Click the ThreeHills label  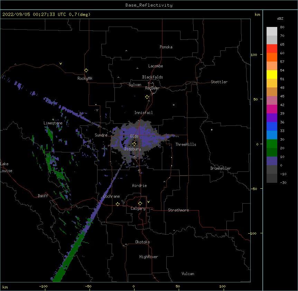coord(186,144)
